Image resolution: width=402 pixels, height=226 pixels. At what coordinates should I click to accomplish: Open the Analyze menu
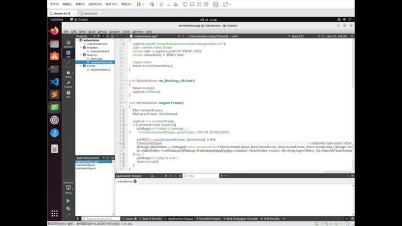114,31
